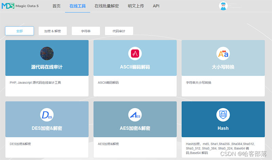Open the DES加密&解密 card title
272x160 pixels.
47,128
